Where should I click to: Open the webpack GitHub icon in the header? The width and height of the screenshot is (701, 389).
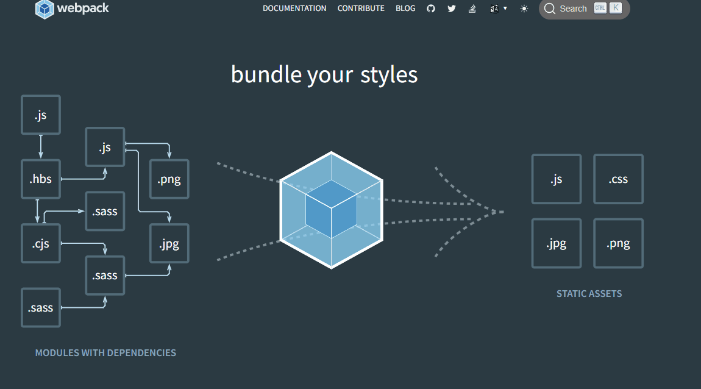pos(431,8)
